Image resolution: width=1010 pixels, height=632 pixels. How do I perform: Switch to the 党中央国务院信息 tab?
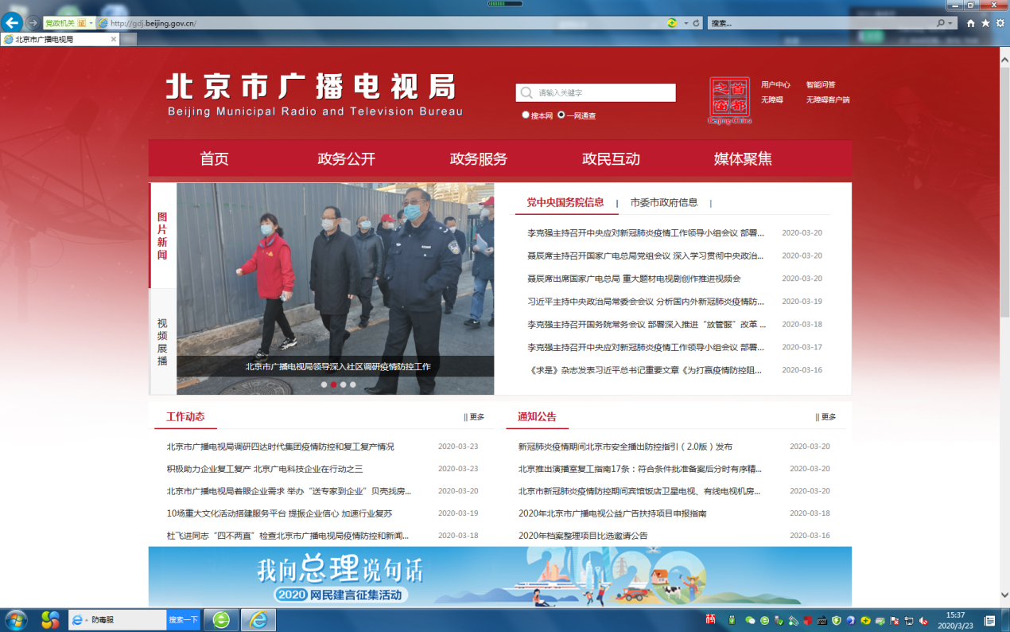click(x=565, y=202)
